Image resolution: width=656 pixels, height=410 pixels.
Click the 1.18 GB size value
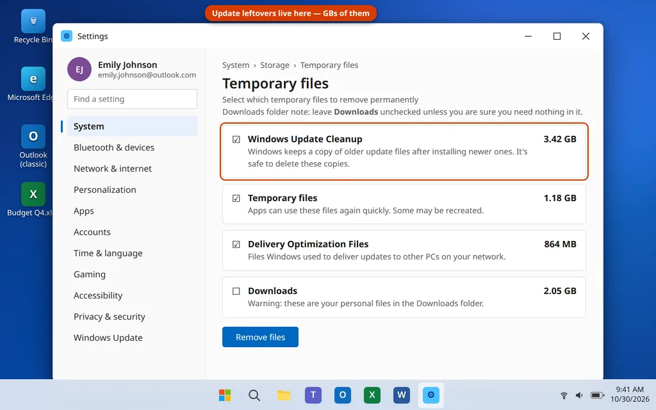pyautogui.click(x=560, y=199)
